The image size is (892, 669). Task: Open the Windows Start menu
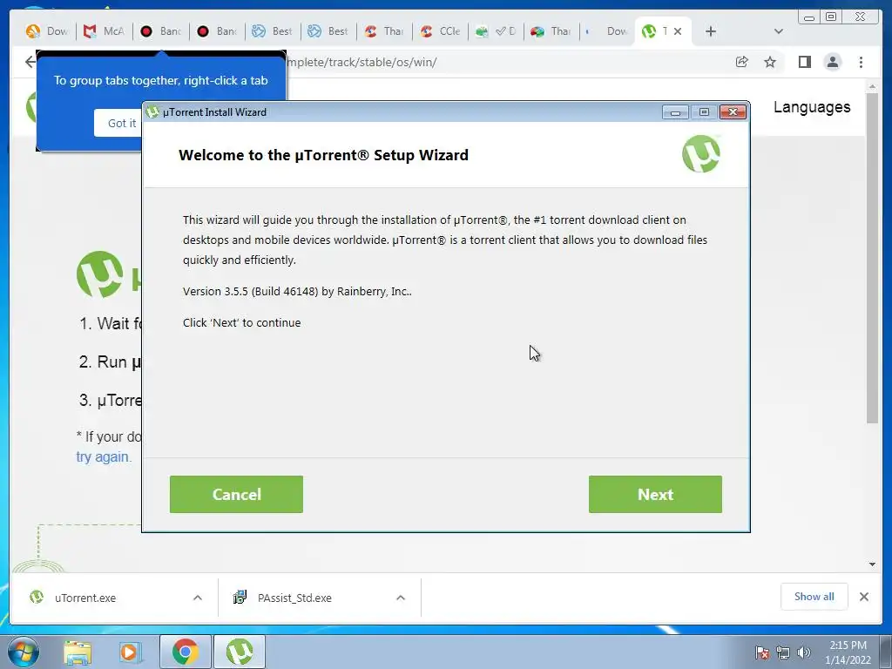click(x=24, y=652)
